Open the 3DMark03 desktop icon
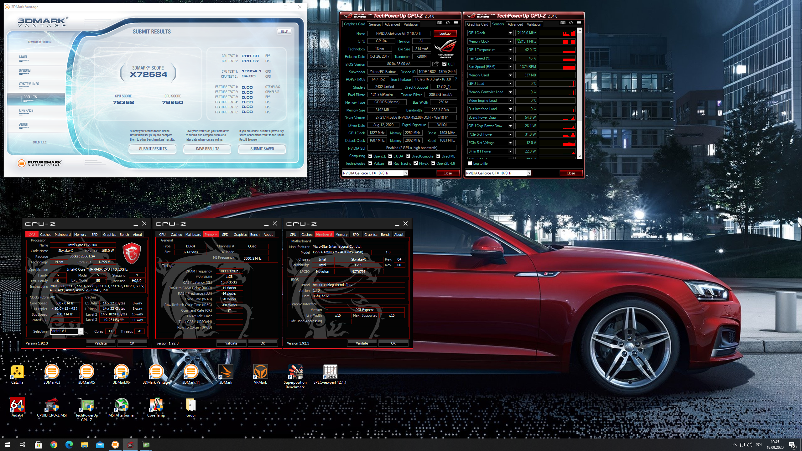 (52, 375)
